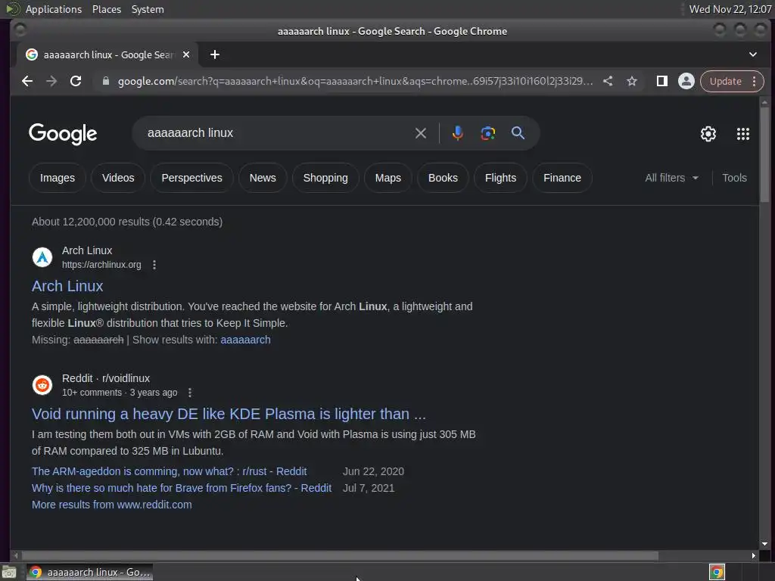
Task: Click the Chrome icon in the bottom-right tray
Action: [717, 572]
